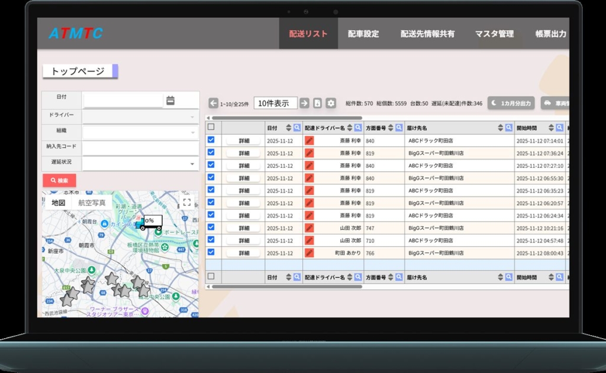Switch to the 配車設定 tab
The image size is (606, 373).
363,34
